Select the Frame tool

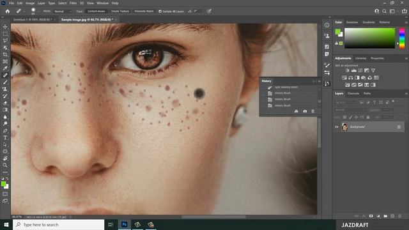point(5,61)
